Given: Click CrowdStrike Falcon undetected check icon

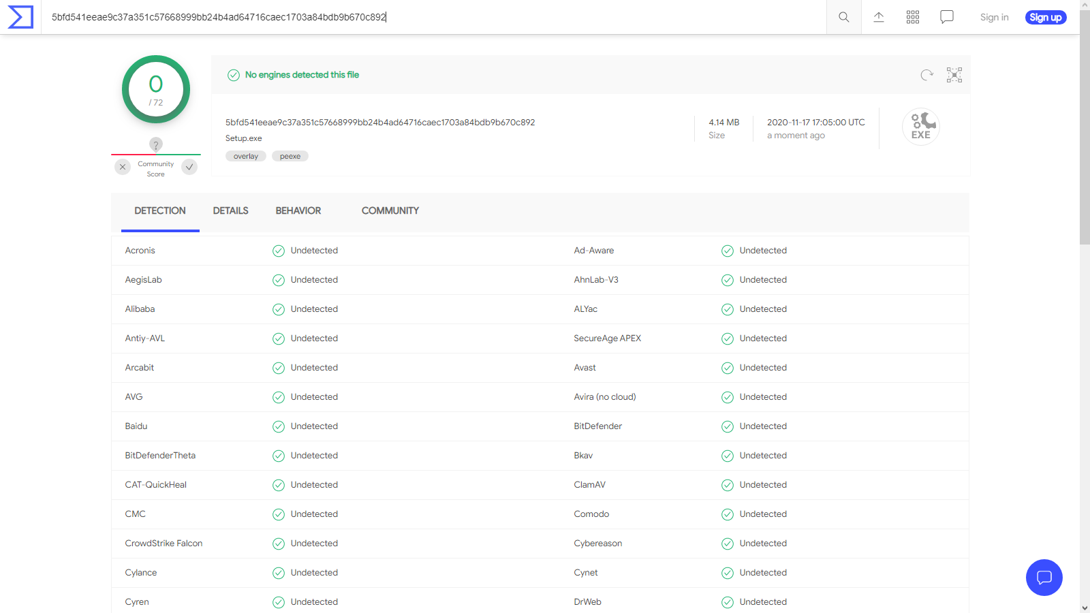Looking at the screenshot, I should 279,544.
